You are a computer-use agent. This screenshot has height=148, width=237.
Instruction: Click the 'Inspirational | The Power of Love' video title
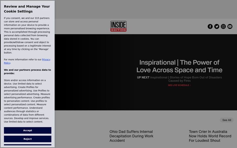179,66
